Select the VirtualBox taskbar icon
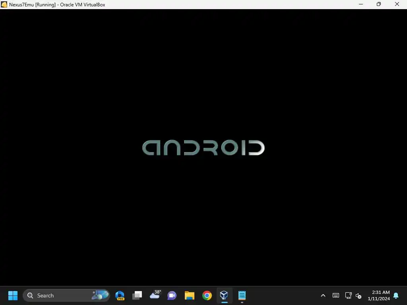Viewport: 407px width, 305px height. click(224, 295)
